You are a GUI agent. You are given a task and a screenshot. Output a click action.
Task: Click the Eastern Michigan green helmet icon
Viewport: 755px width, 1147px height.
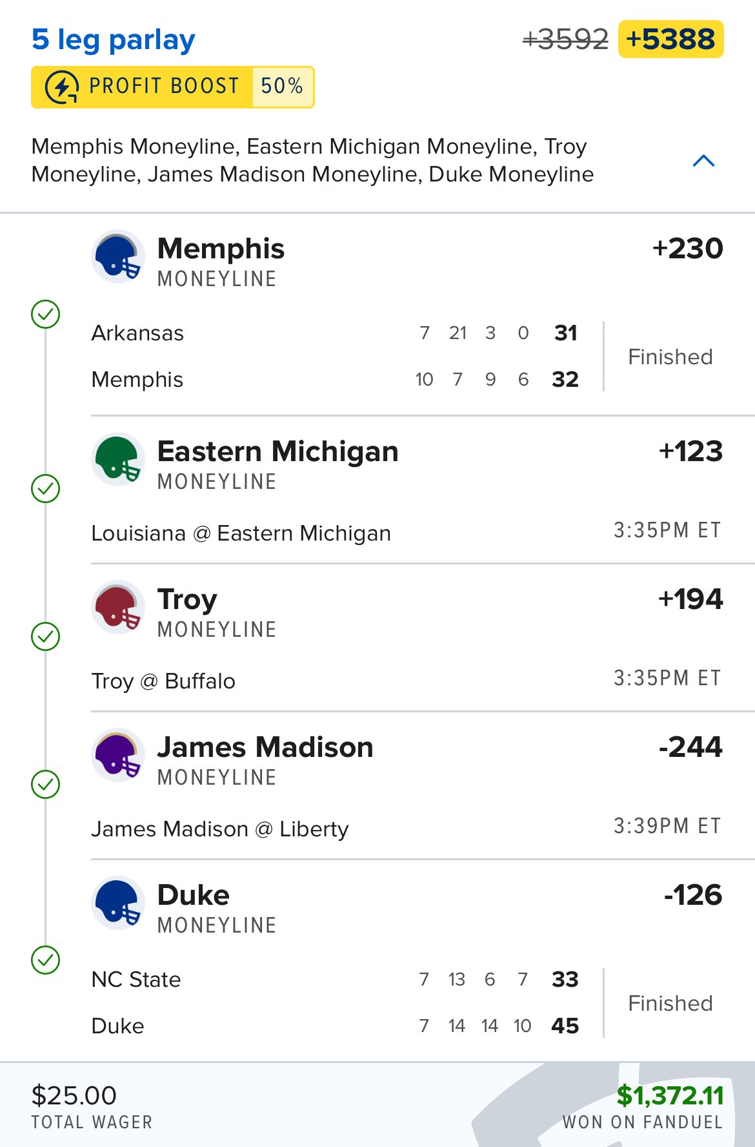(x=117, y=459)
